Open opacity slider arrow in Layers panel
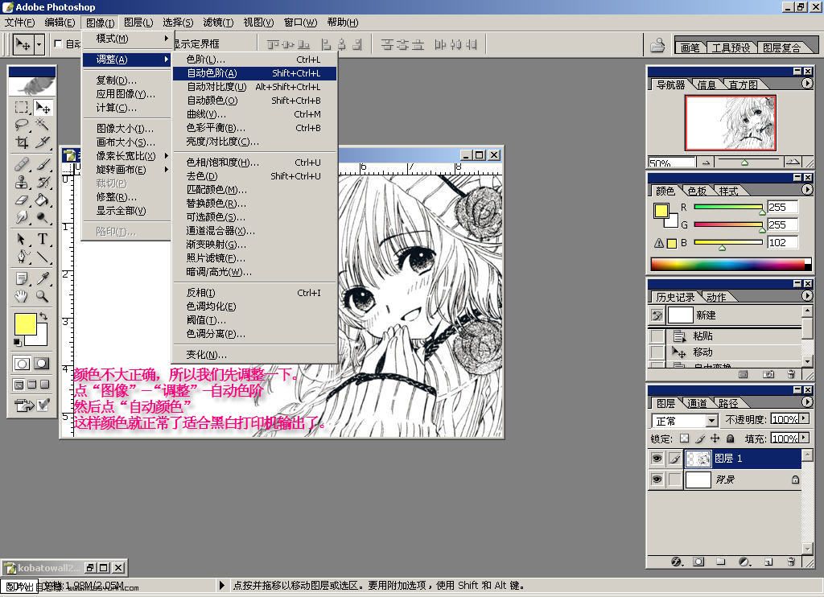Screen dimensions: 824x597 point(804,419)
